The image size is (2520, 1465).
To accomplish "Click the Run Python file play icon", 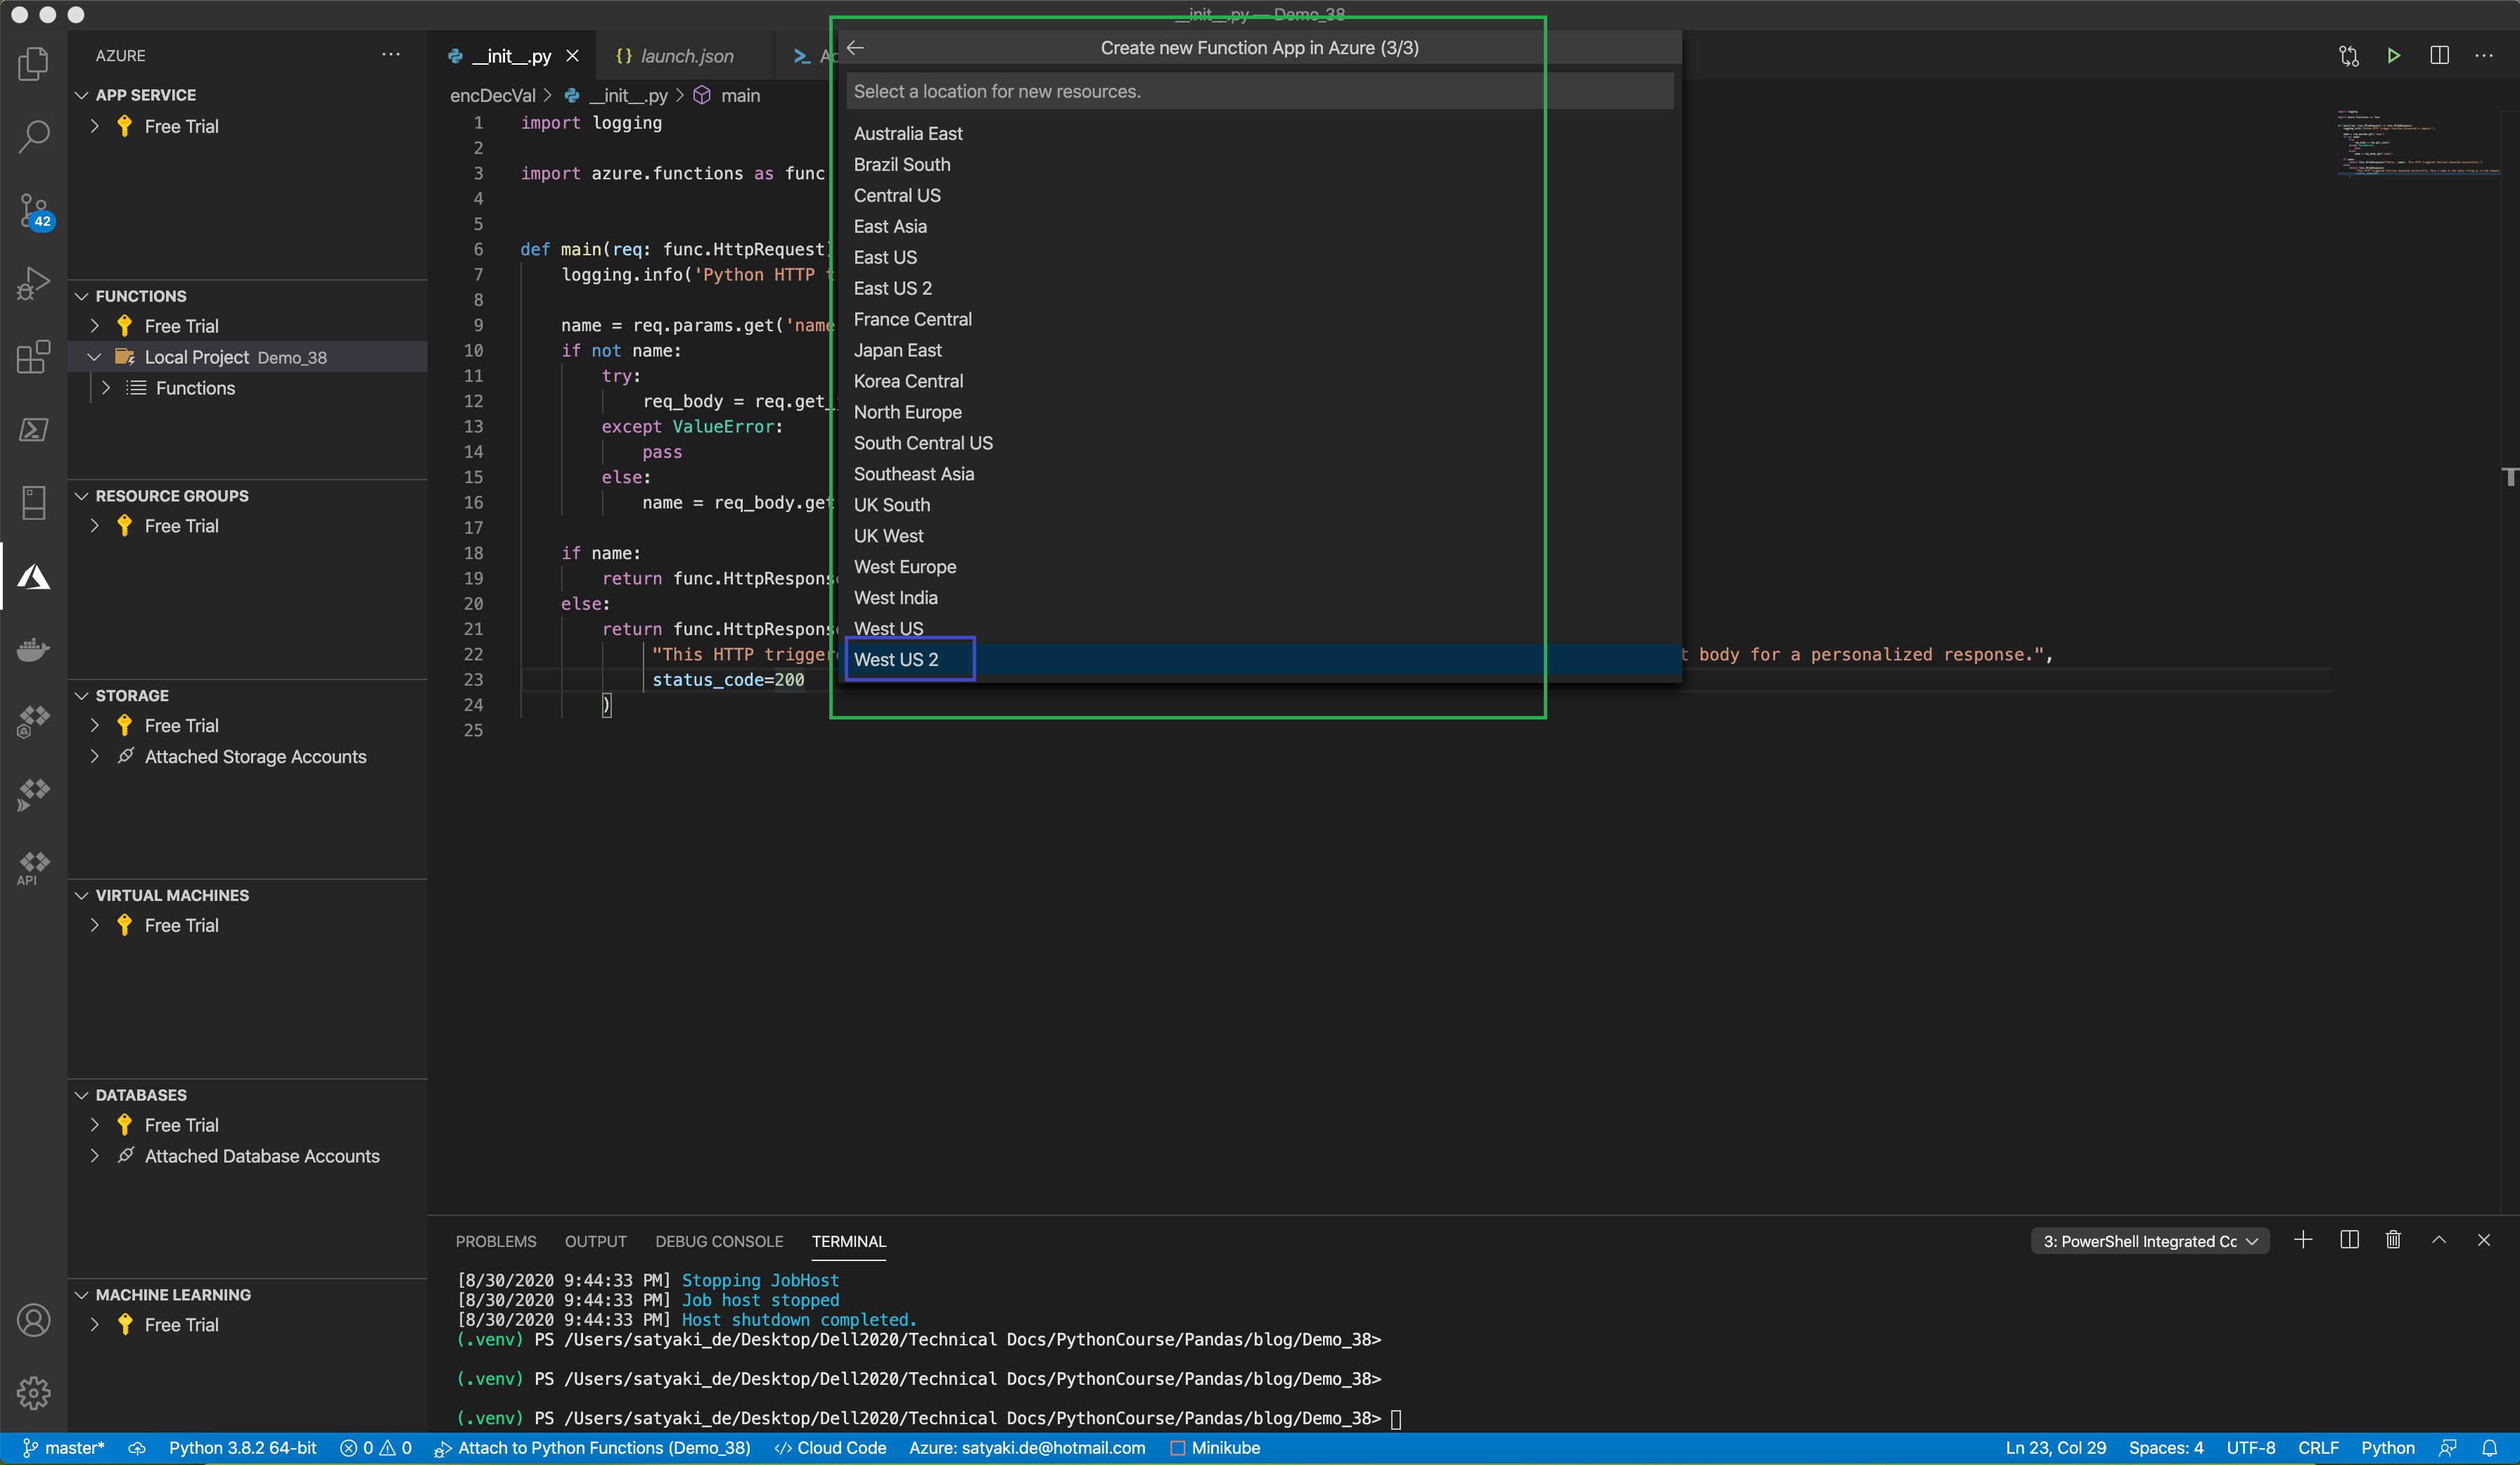I will click(2393, 56).
